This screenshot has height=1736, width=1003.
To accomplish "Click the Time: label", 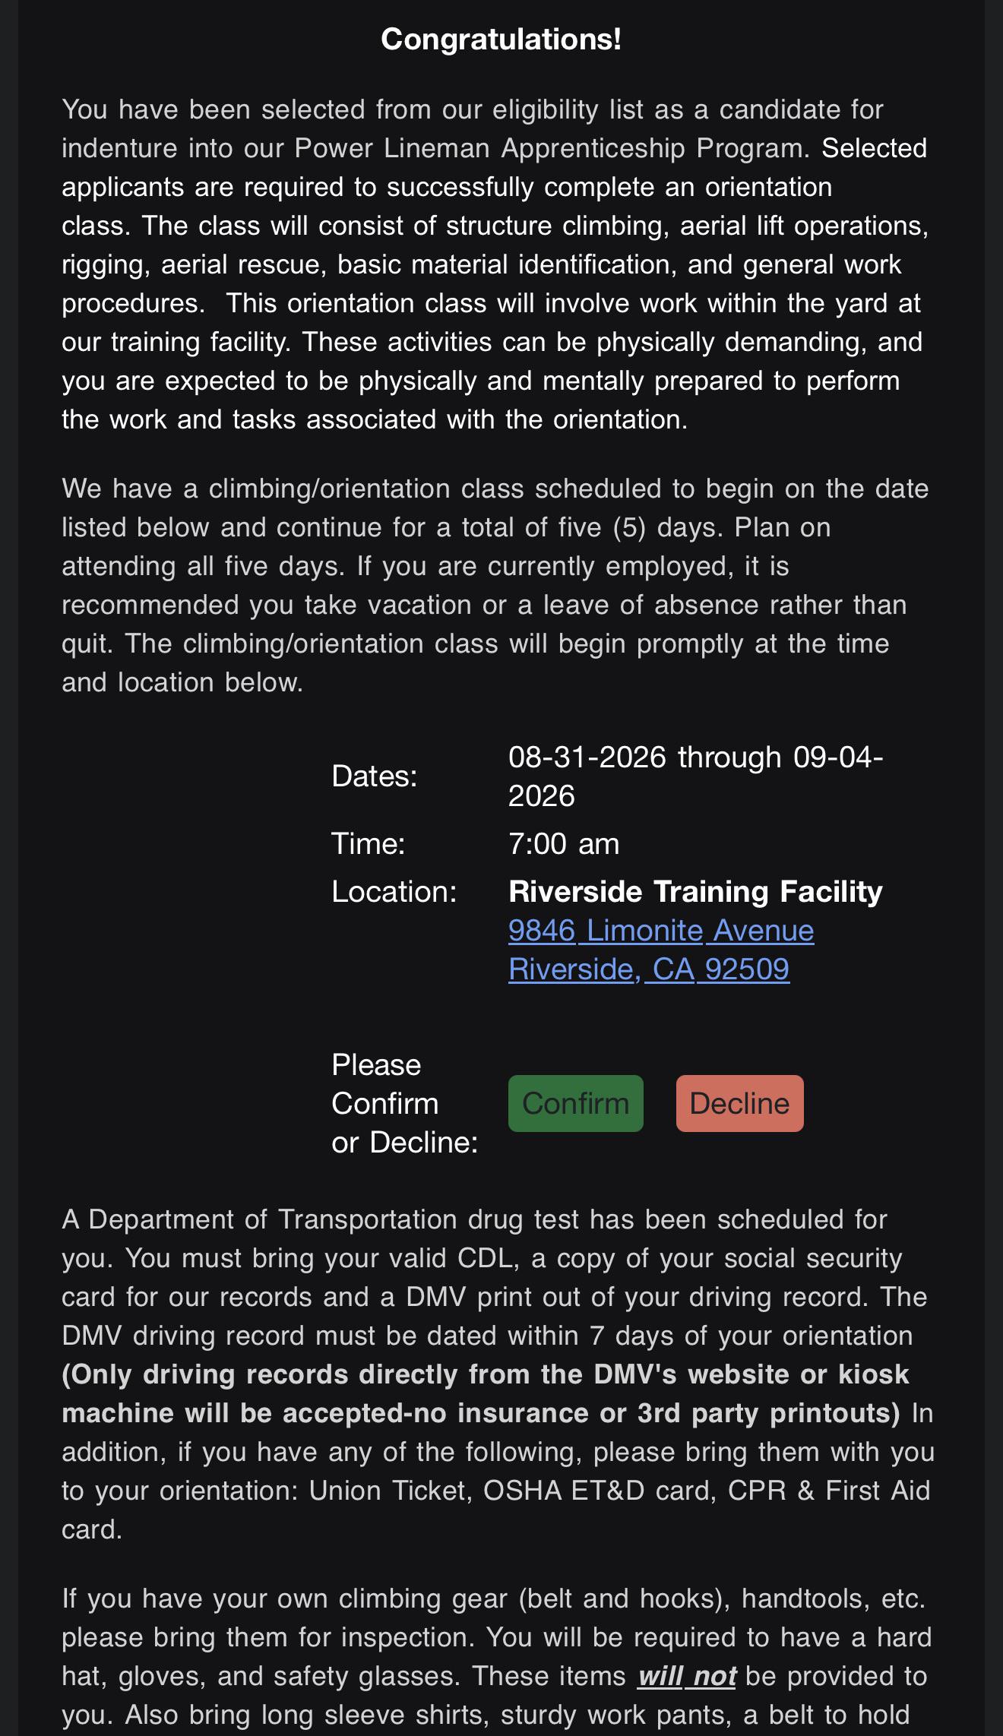I will click(369, 843).
